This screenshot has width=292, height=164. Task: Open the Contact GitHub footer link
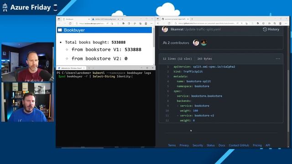(x=239, y=145)
